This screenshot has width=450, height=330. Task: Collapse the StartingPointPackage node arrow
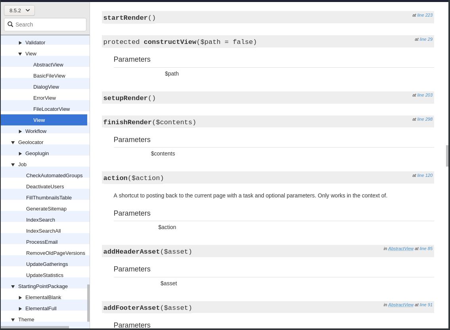pyautogui.click(x=13, y=286)
